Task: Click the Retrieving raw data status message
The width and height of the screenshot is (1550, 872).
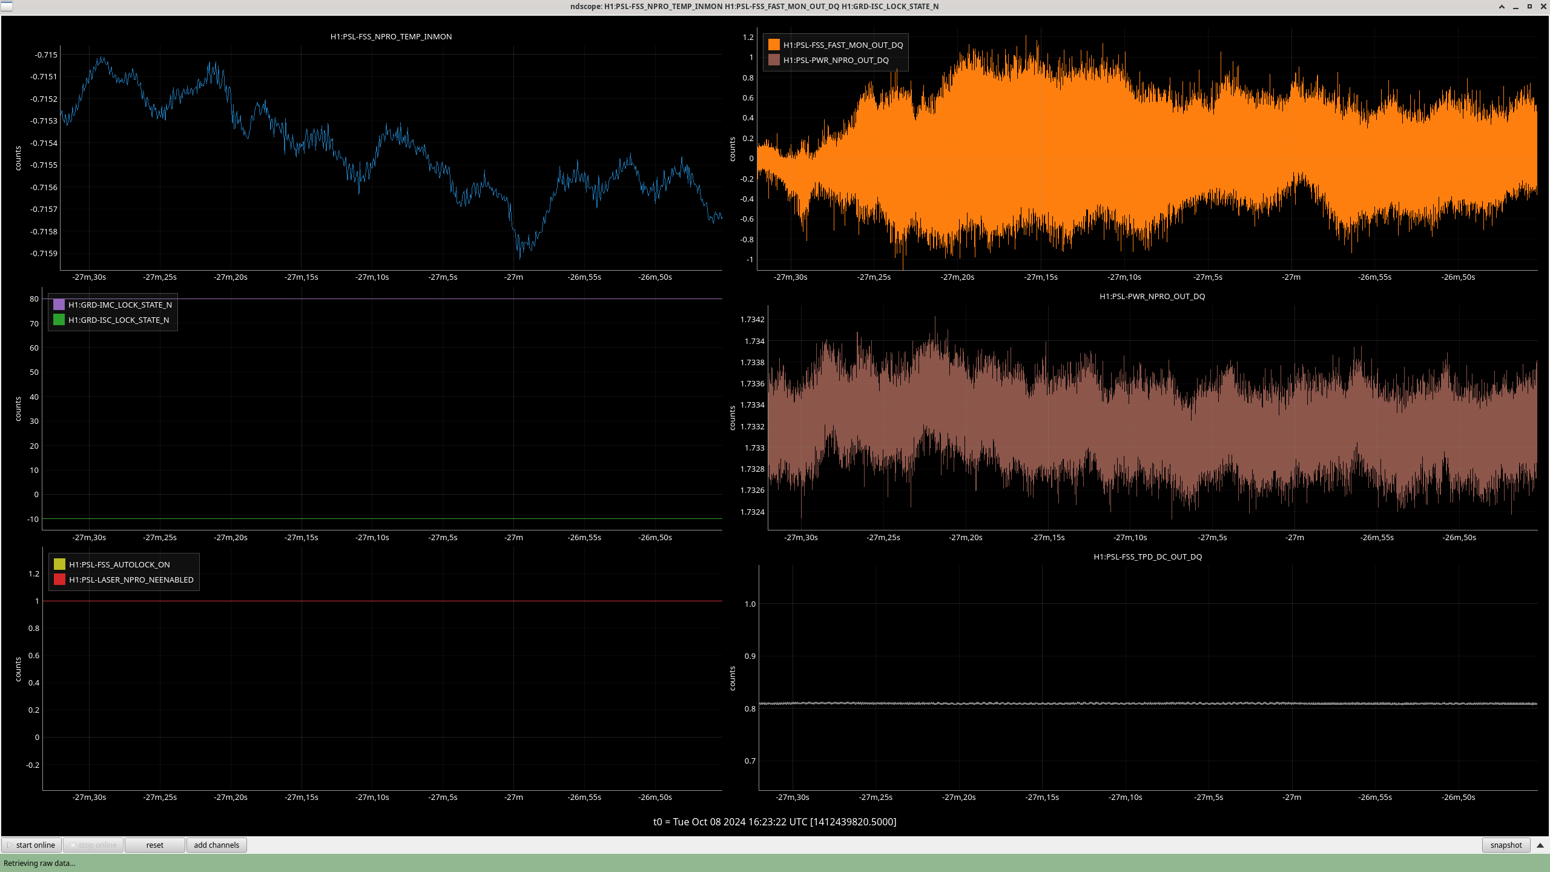Action: [x=39, y=863]
